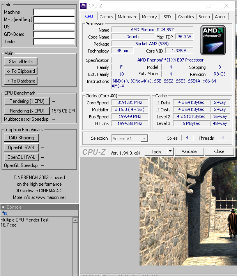The image size is (237, 276).
Task: Start the OpenGL SW-L test
Action: 21,147
